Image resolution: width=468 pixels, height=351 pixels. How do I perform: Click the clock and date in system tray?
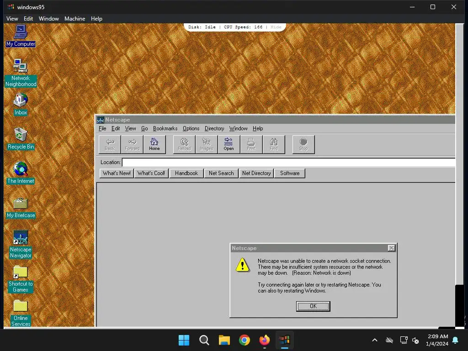click(437, 340)
